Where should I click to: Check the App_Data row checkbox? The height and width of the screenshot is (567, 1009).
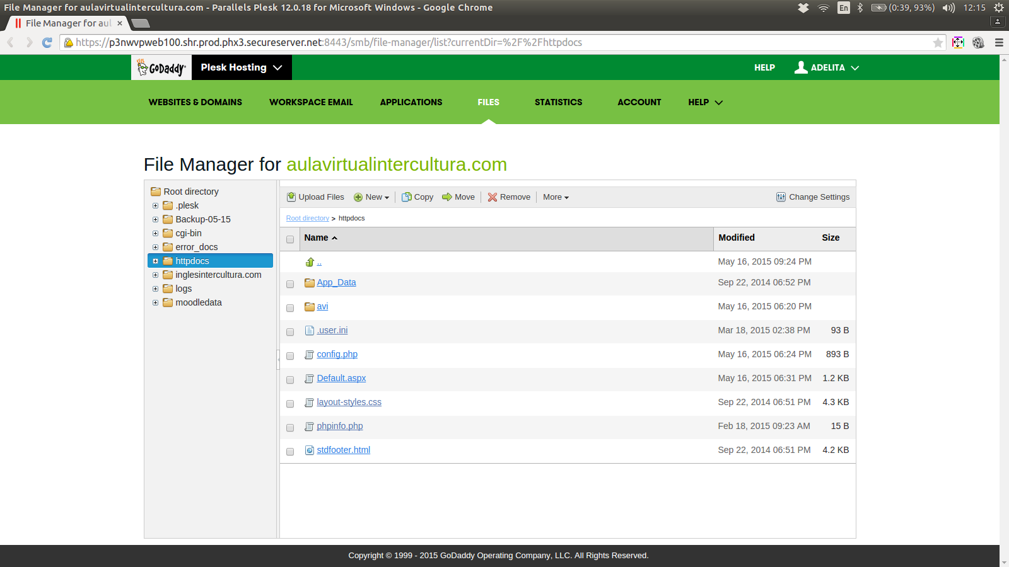[290, 284]
